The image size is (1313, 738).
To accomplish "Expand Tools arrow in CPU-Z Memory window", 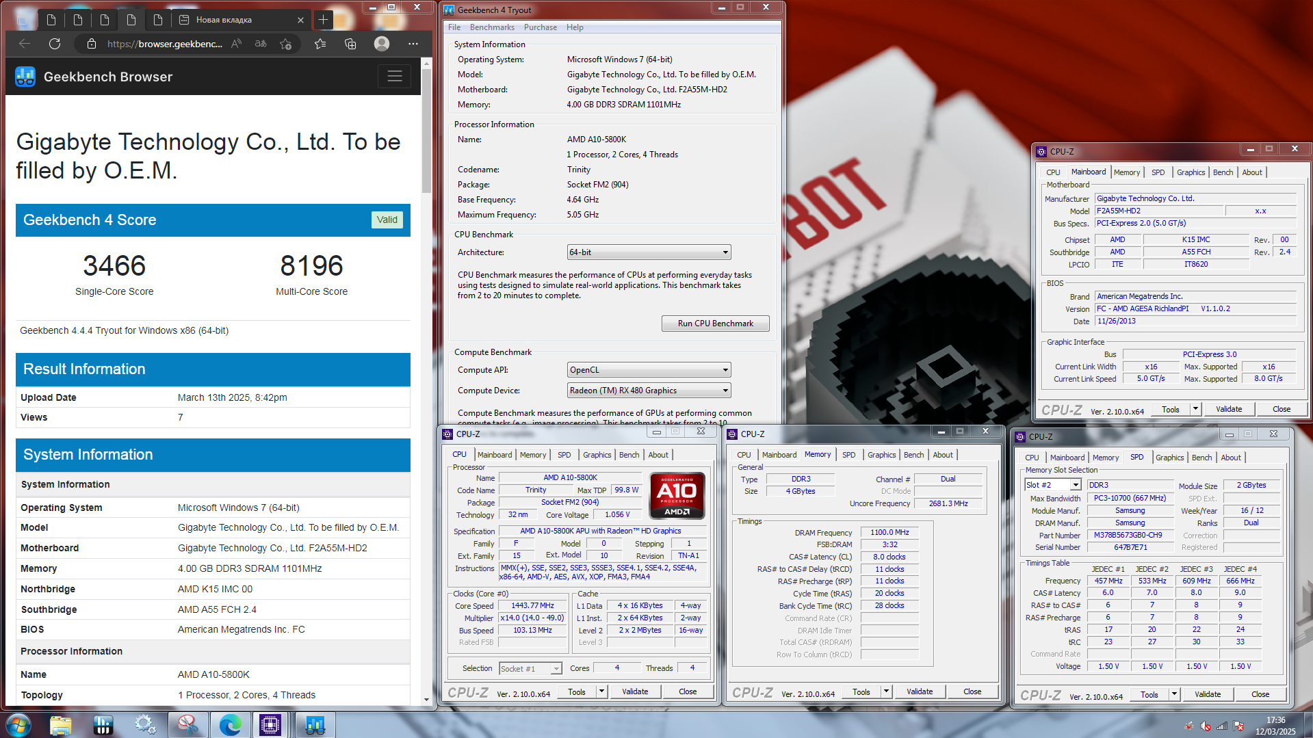I will click(x=886, y=691).
